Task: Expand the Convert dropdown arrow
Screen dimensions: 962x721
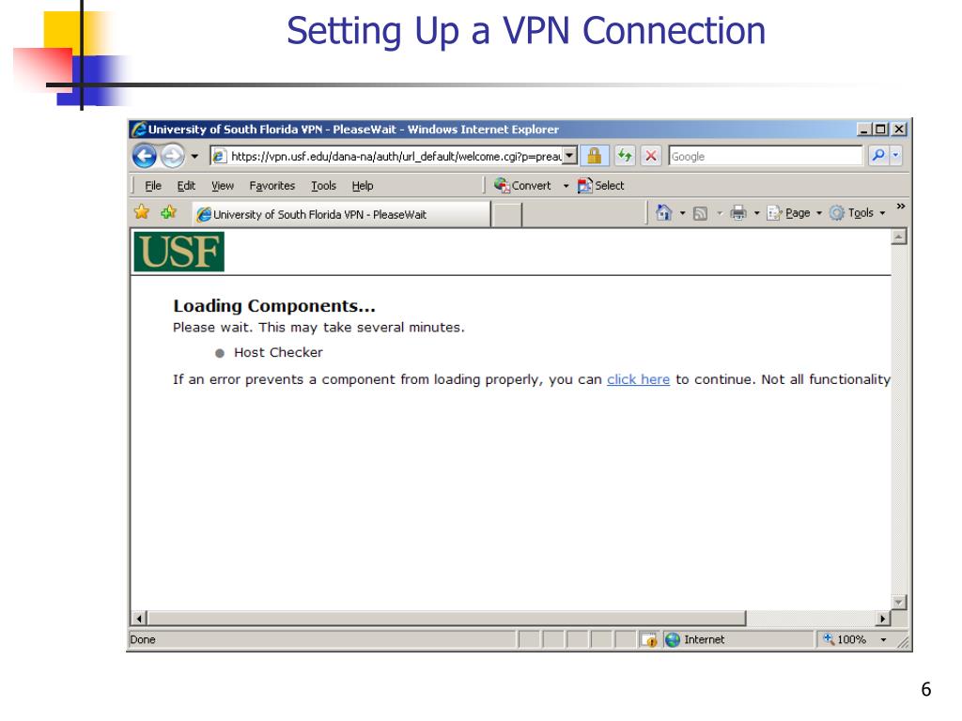Action: pos(566,186)
